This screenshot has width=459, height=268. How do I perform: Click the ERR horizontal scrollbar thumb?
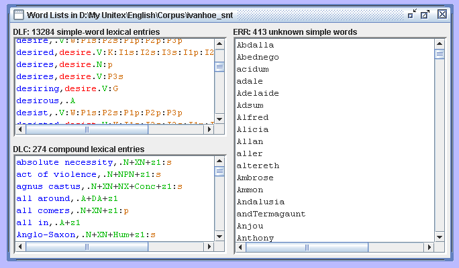coord(307,247)
